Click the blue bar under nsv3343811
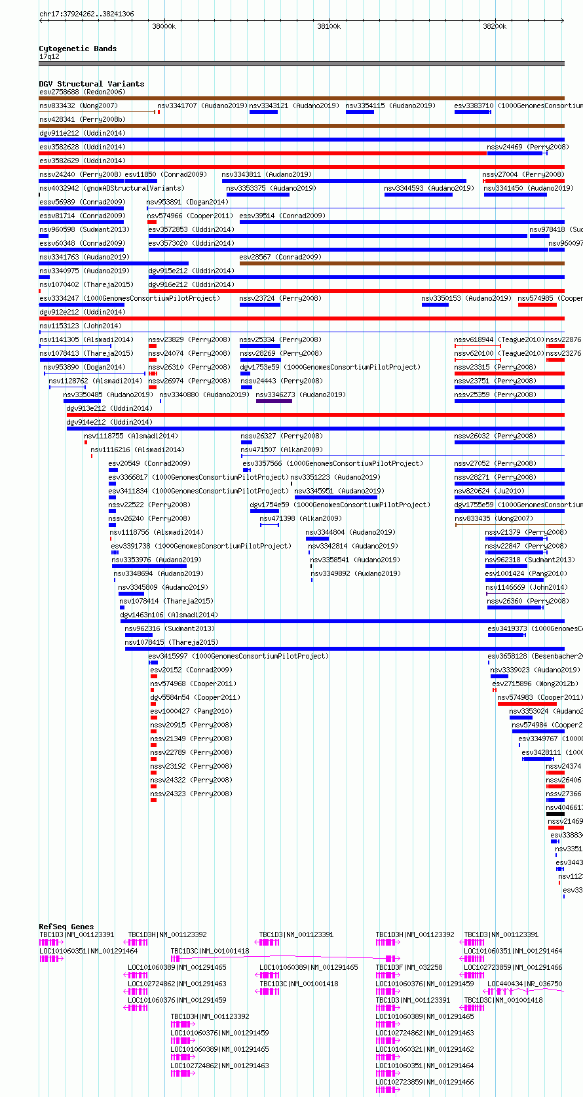Image resolution: width=583 pixels, height=1097 pixels. (x=344, y=181)
